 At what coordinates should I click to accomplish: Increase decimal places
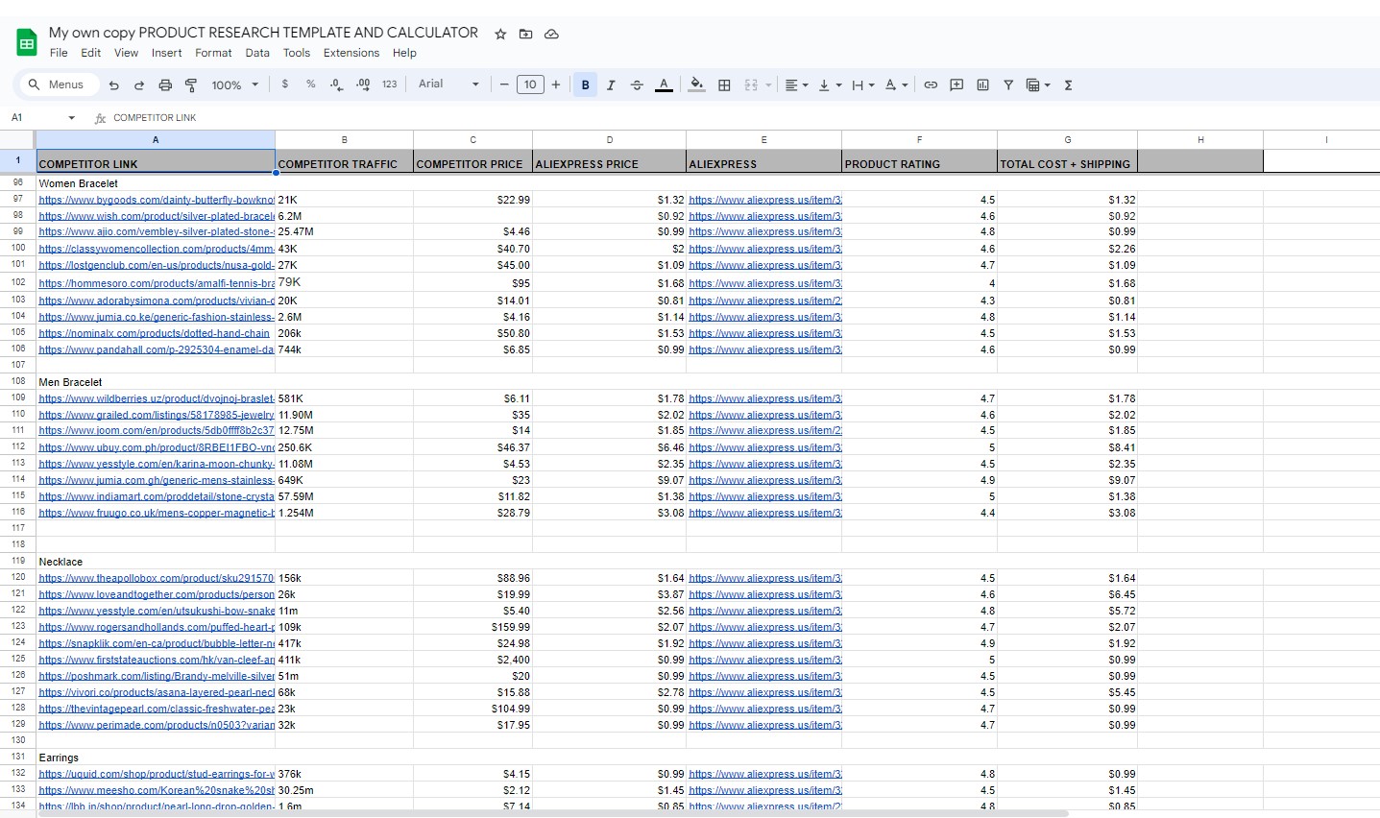pyautogui.click(x=363, y=84)
